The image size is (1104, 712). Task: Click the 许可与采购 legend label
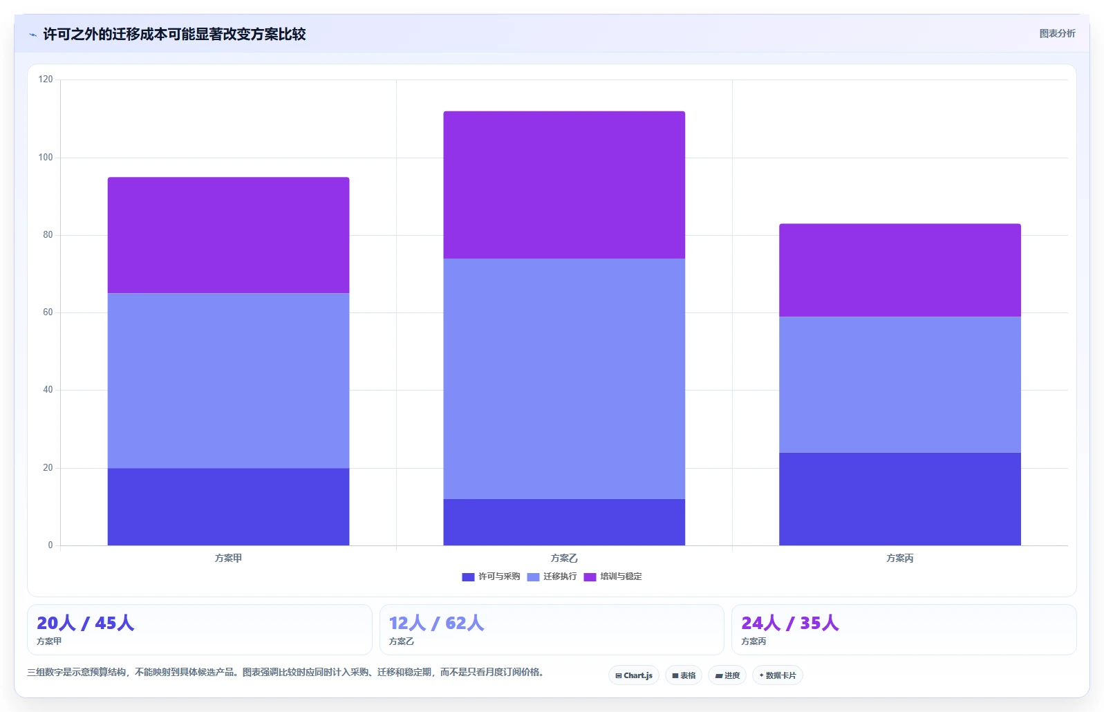(x=499, y=577)
